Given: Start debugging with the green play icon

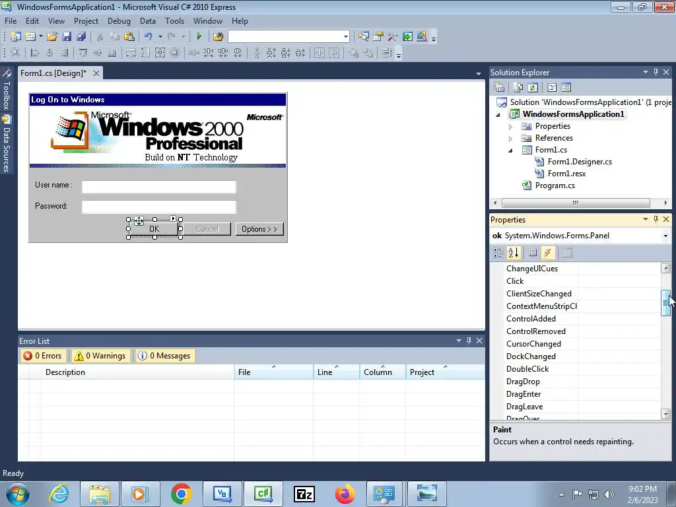Looking at the screenshot, I should [x=199, y=37].
